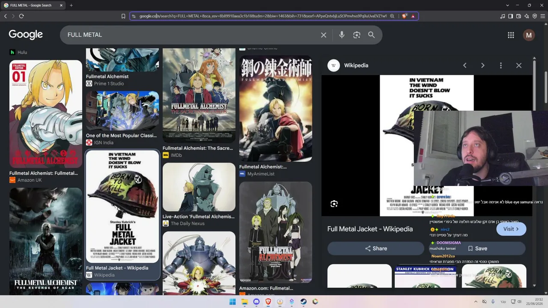This screenshot has width=548, height=308.
Task: Close the Wikipedia image preview panel
Action: 519,65
